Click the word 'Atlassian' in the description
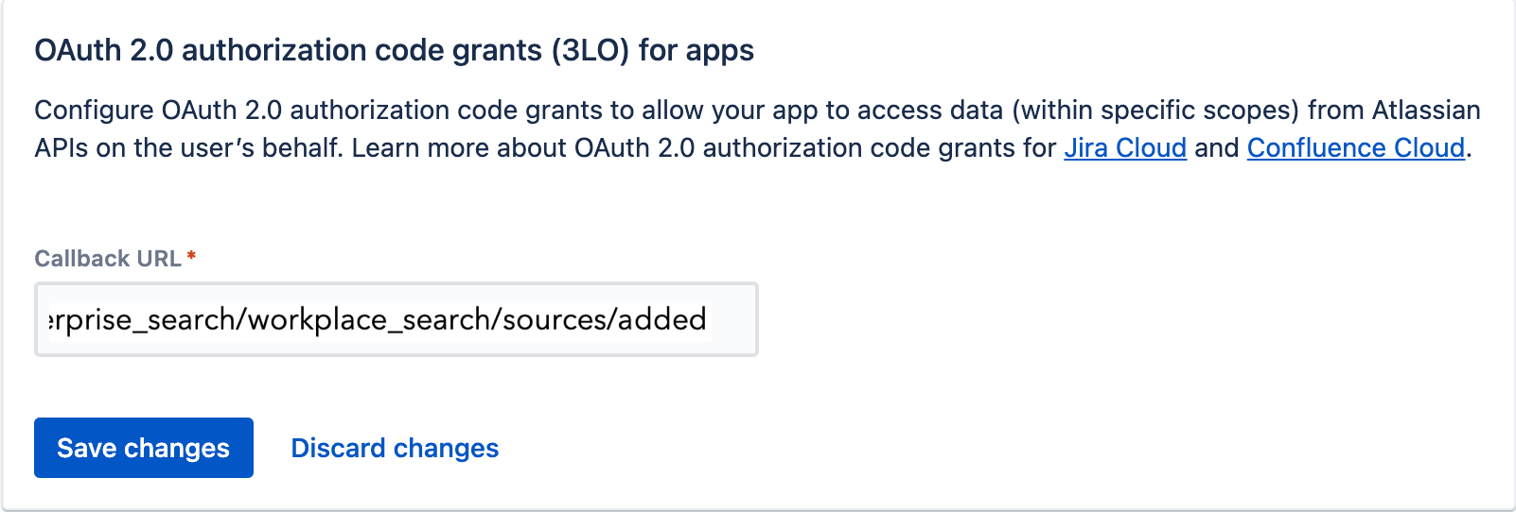 (1425, 111)
